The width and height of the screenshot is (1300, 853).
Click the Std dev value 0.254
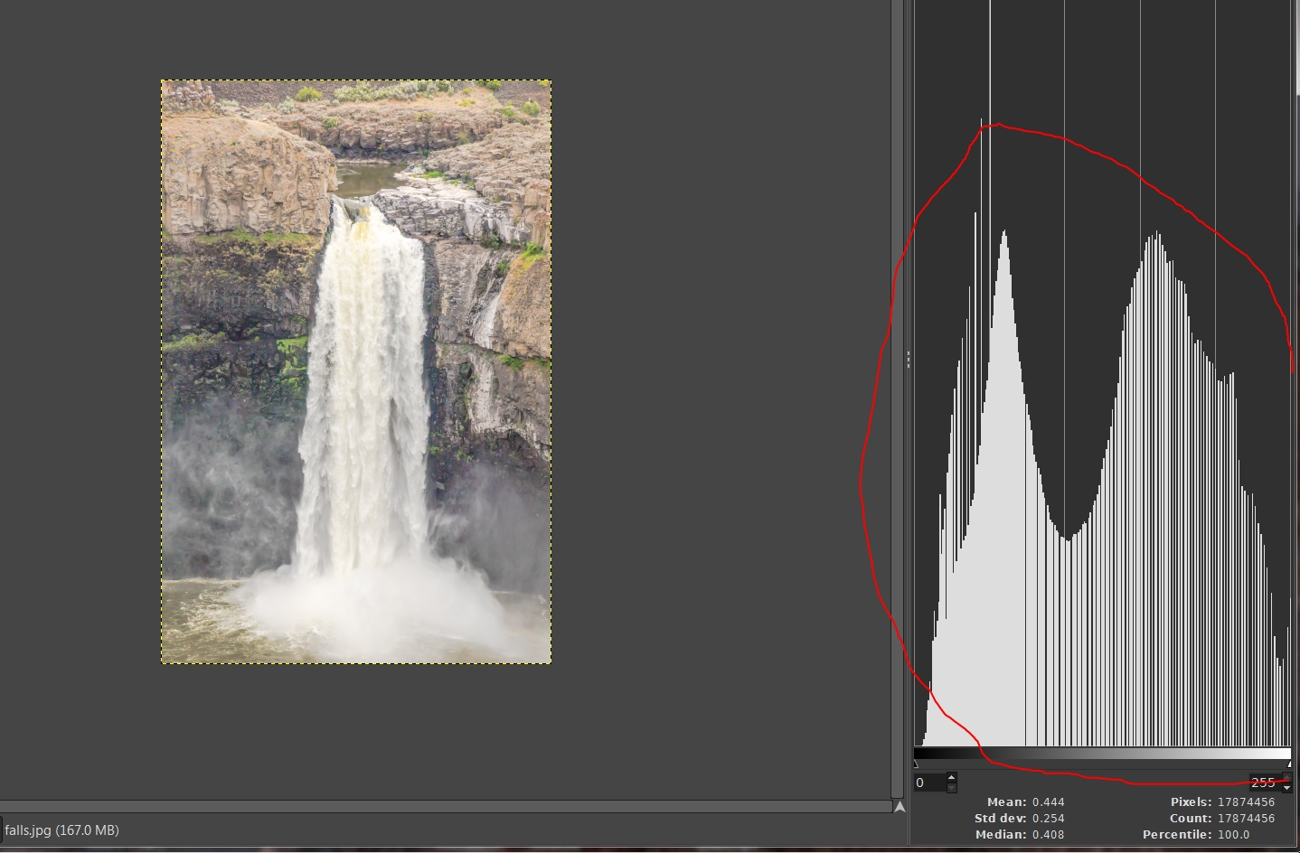1049,818
